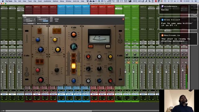Image resolution: width=199 pixels, height=112 pixels.
Task: Click the white compressor Threshold knob
Action: click(x=88, y=81)
